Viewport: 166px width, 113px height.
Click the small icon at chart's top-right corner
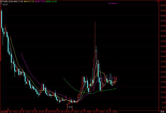(157, 1)
